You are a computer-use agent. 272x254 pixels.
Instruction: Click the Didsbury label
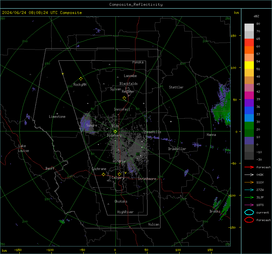pos(114,135)
